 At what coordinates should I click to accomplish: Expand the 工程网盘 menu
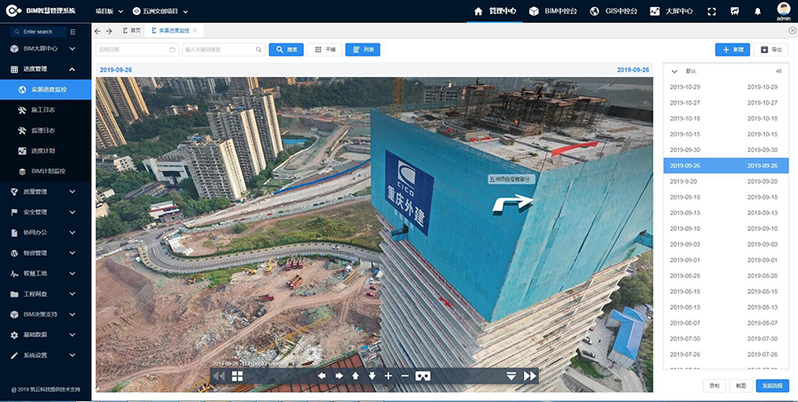pos(45,294)
